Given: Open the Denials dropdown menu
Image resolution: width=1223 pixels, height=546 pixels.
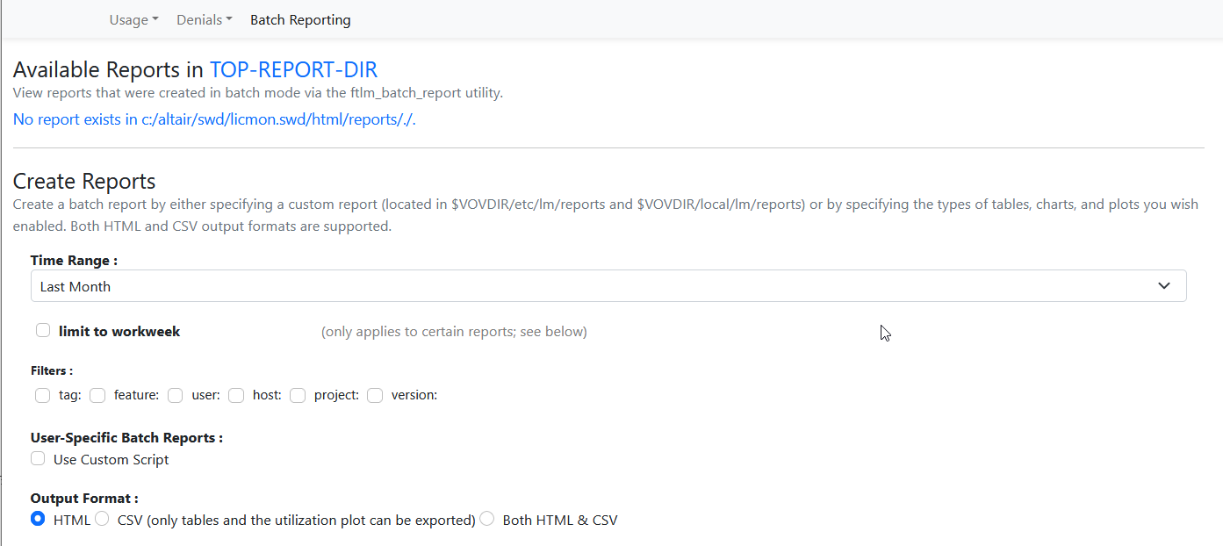Looking at the screenshot, I should pos(203,19).
